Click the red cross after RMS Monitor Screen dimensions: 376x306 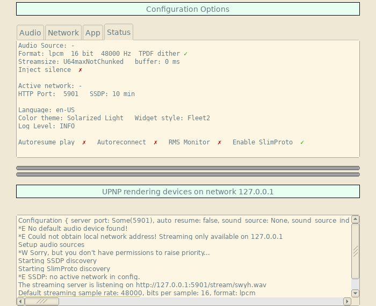pos(219,142)
